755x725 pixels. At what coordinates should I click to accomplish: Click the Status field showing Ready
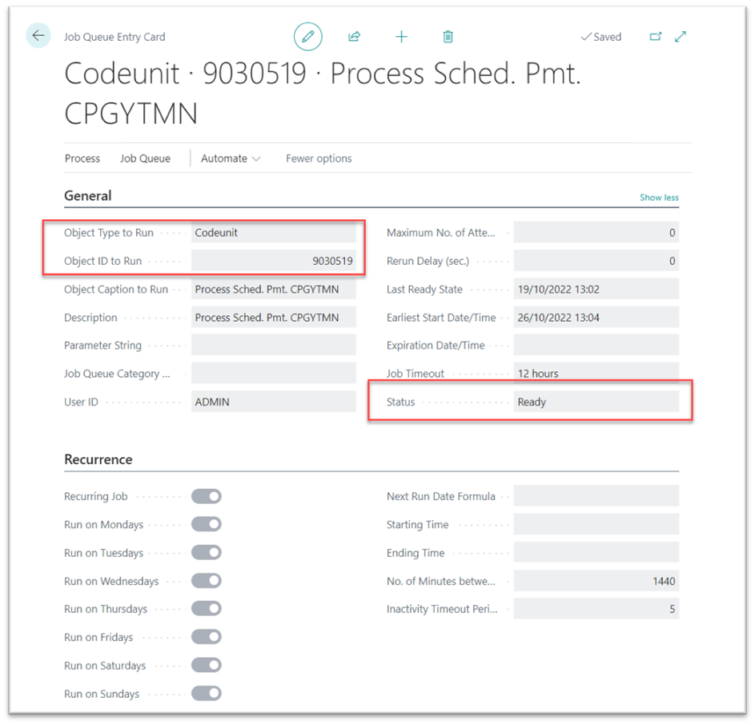596,401
